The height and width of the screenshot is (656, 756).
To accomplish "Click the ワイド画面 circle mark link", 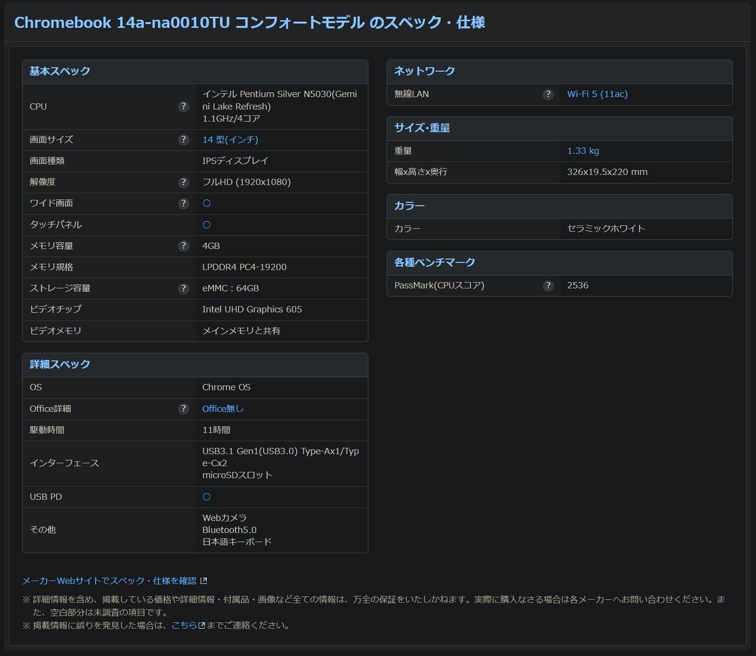I will pyautogui.click(x=207, y=203).
